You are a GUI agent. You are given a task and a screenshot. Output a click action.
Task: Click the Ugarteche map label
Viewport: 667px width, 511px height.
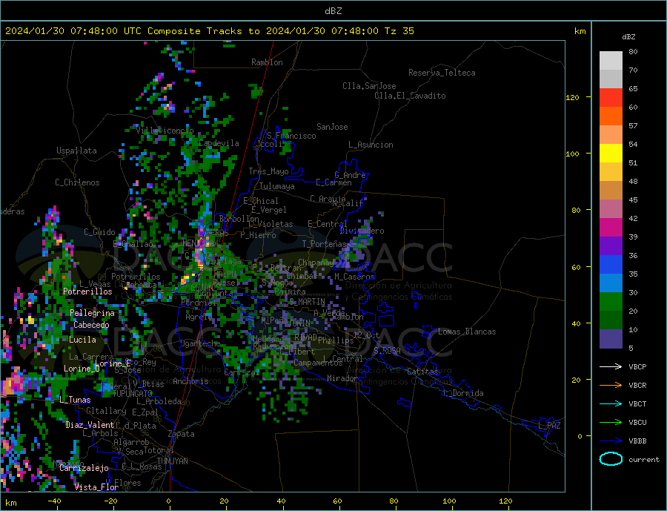click(200, 343)
